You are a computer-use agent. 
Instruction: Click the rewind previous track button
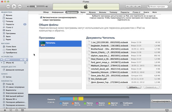8,7
